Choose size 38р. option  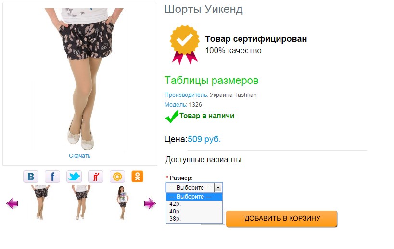coord(194,219)
